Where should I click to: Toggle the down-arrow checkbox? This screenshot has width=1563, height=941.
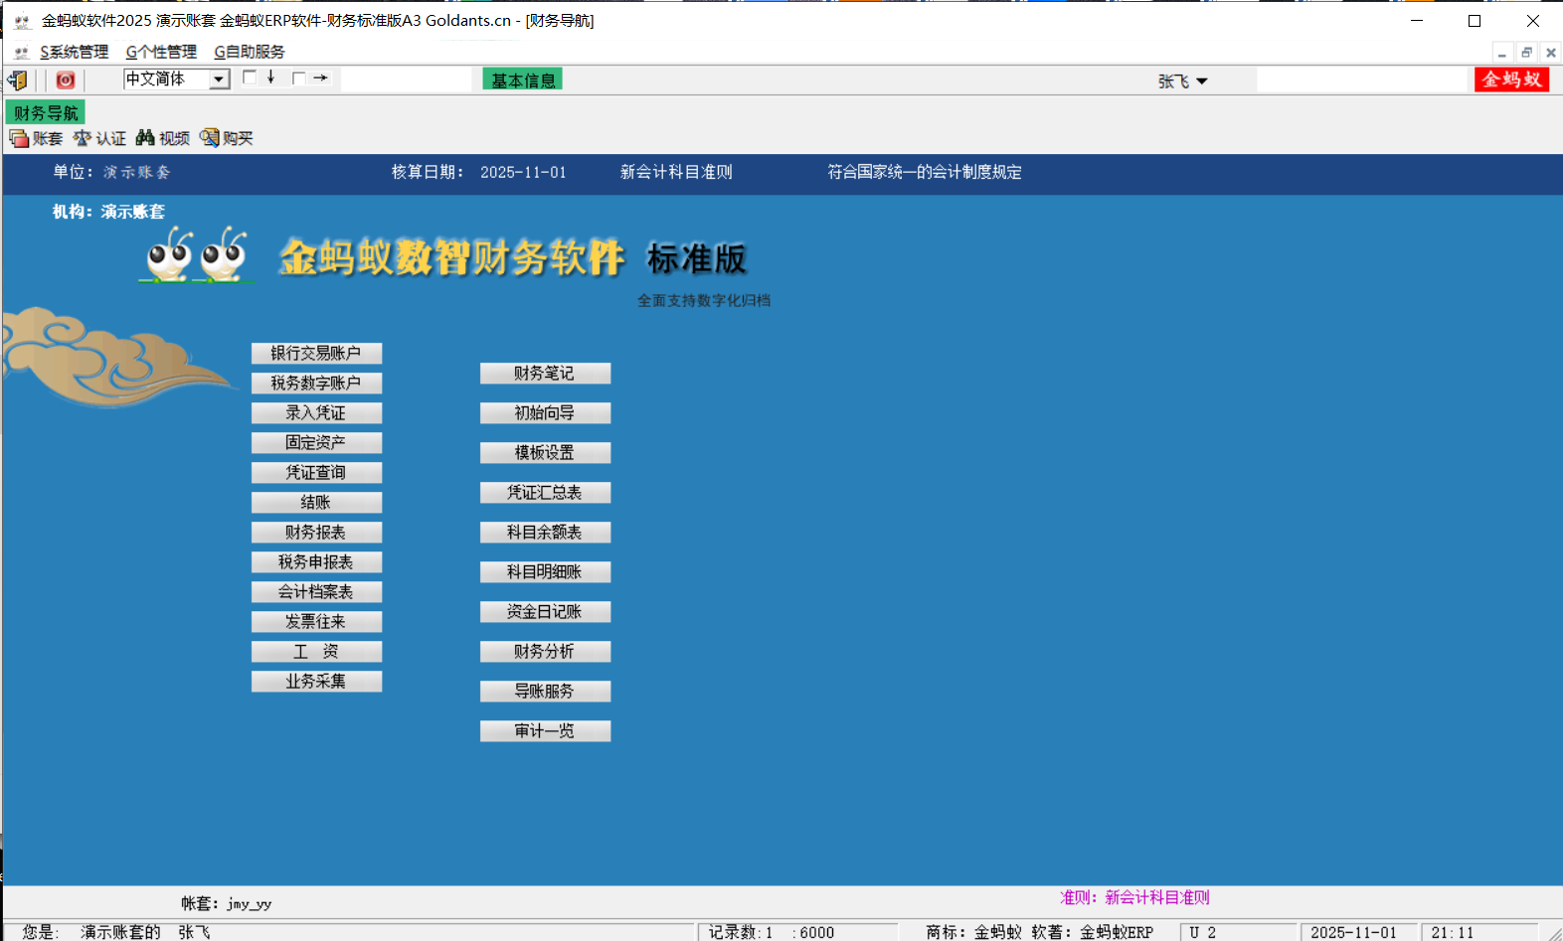[x=250, y=78]
